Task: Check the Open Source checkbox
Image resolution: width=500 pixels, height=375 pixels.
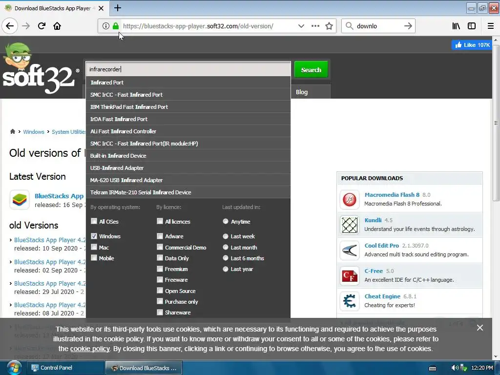Action: [x=160, y=290]
